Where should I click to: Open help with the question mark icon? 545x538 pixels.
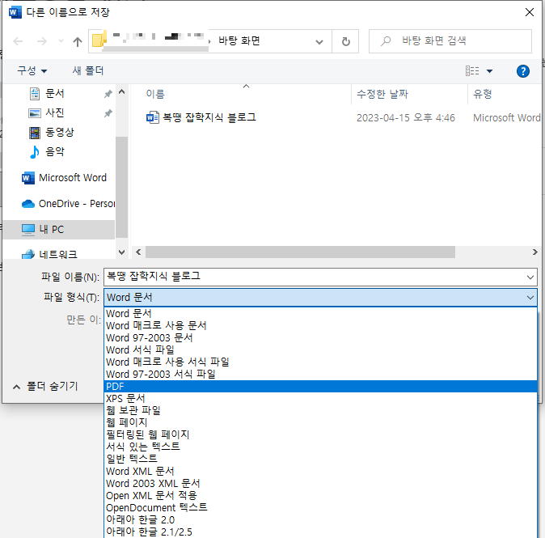(522, 71)
